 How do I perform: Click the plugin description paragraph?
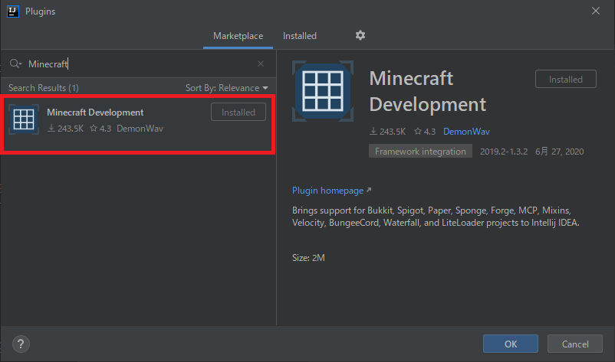pyautogui.click(x=436, y=217)
